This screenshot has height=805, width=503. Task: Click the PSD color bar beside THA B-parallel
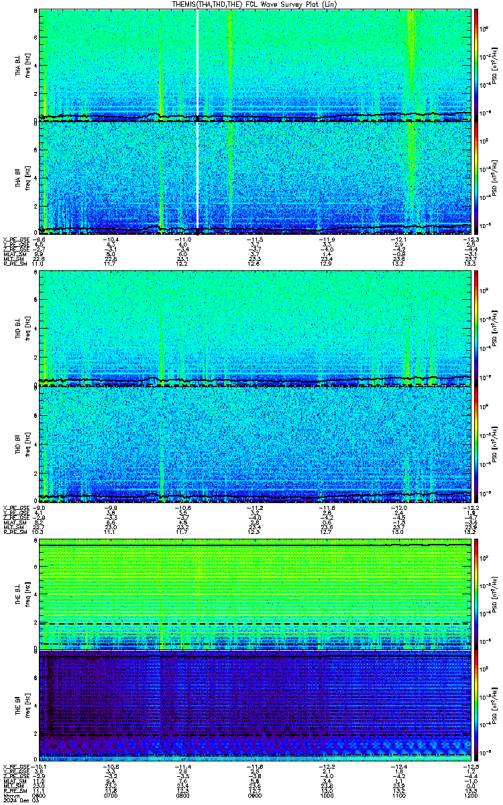476,177
